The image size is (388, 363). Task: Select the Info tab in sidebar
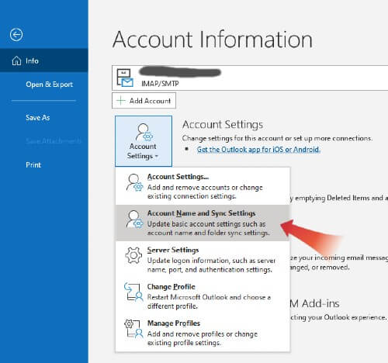(x=44, y=60)
